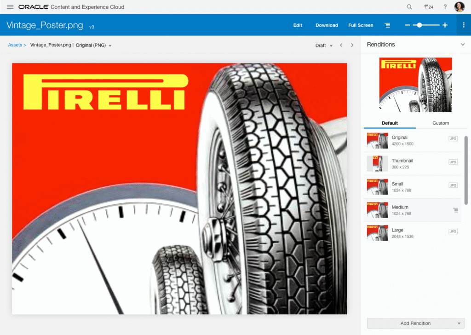Click the JPG badge on Small rendition

click(x=453, y=185)
